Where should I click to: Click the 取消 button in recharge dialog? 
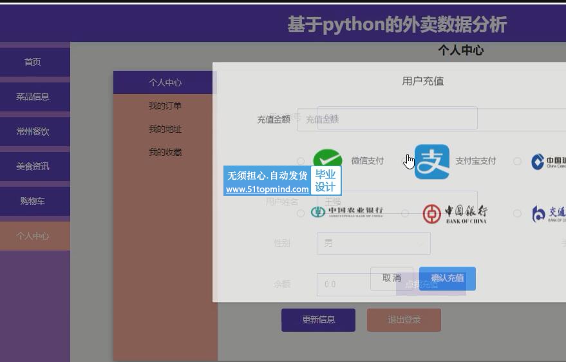coord(391,278)
